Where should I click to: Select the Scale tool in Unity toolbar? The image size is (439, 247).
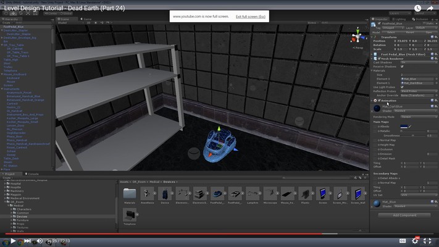28,13
